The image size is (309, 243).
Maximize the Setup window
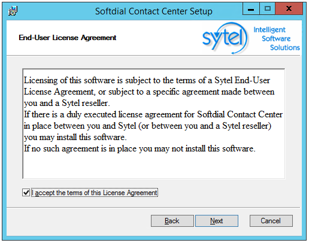pyautogui.click(x=267, y=9)
